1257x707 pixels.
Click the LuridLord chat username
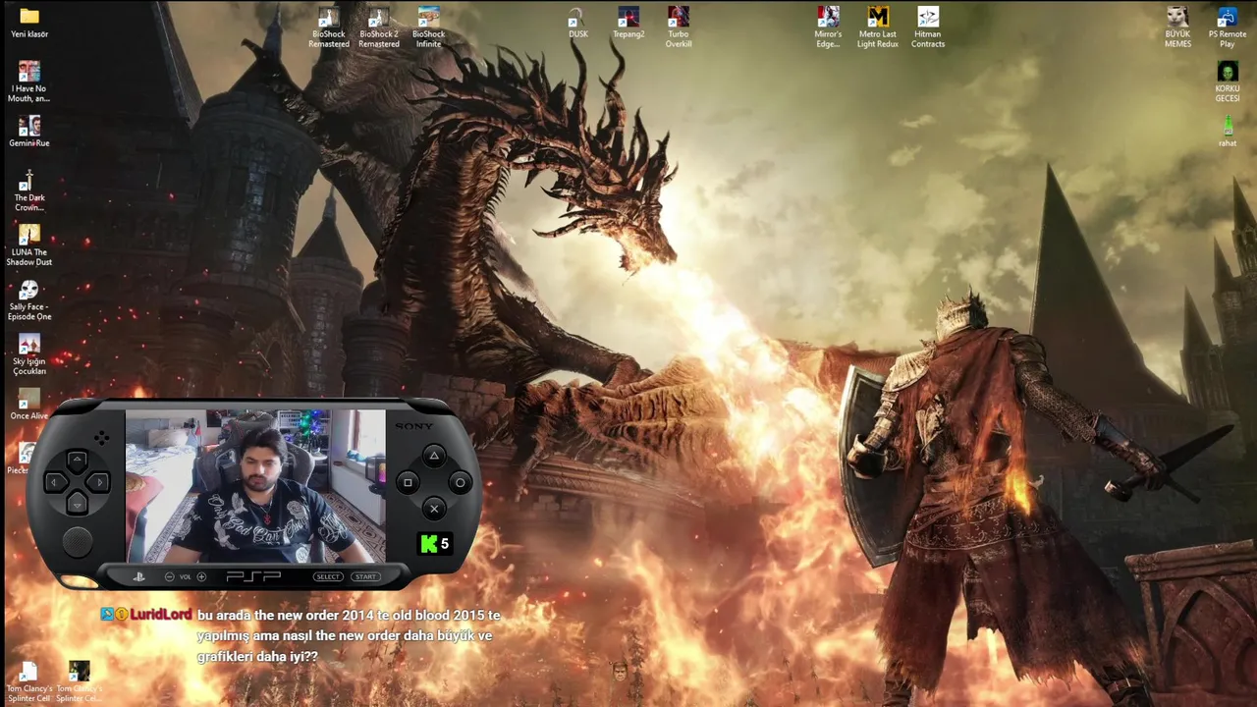160,615
